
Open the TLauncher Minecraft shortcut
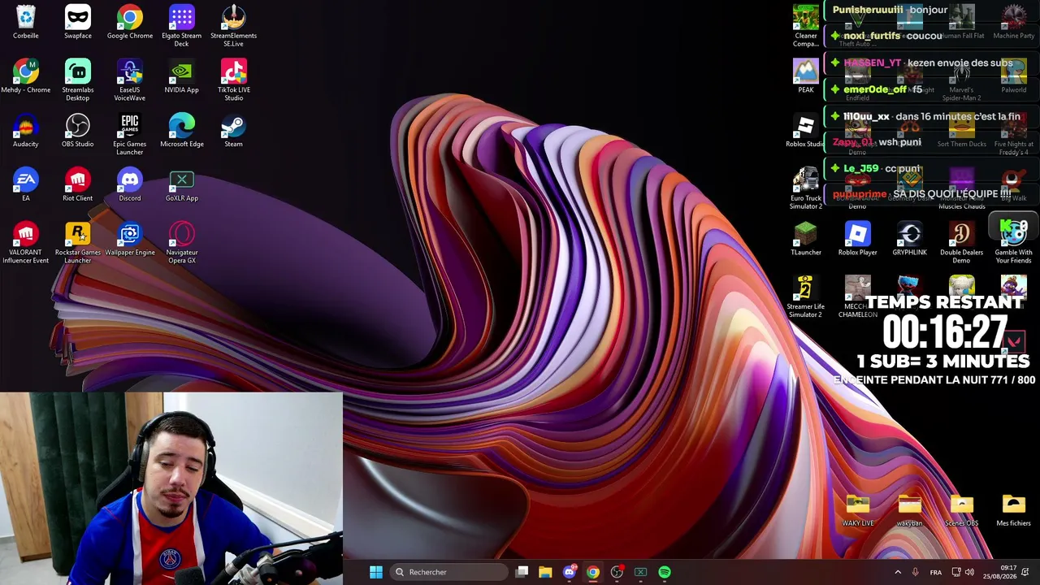point(806,239)
